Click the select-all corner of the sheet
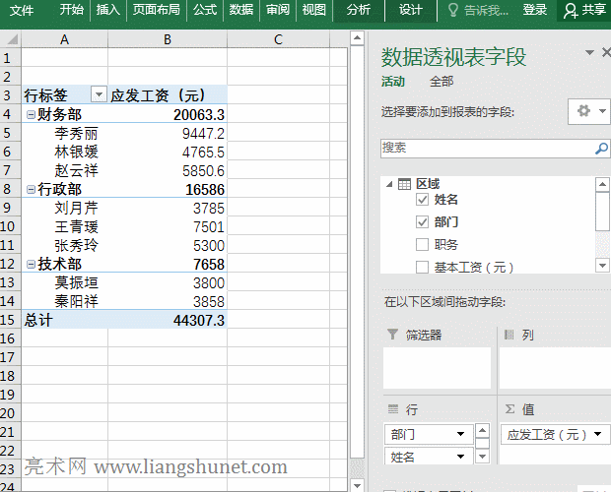 point(11,39)
